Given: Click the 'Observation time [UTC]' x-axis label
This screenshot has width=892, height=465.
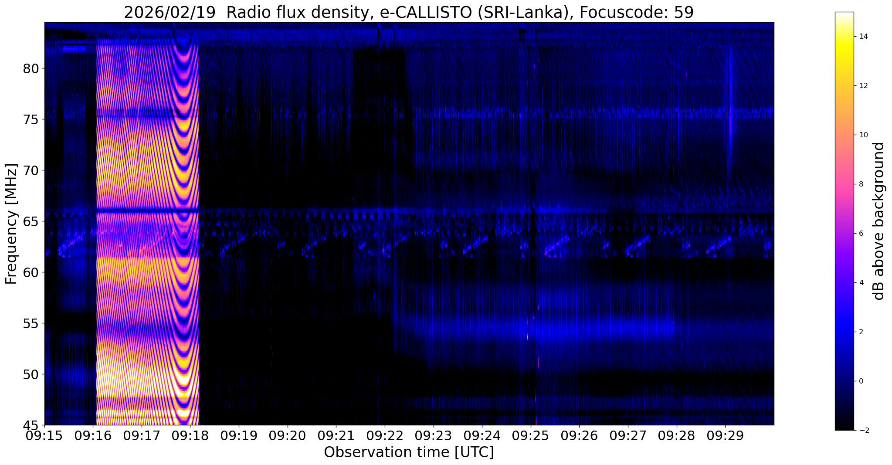Looking at the screenshot, I should 409,452.
